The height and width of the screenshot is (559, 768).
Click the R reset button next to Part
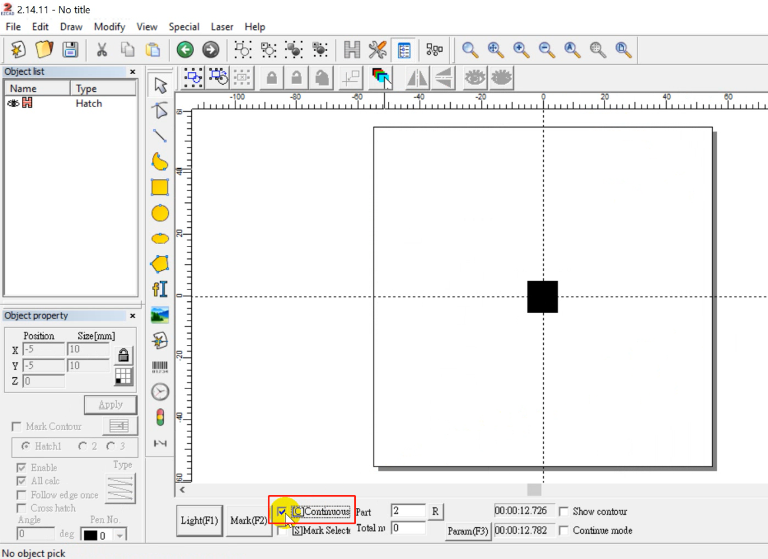coord(435,511)
